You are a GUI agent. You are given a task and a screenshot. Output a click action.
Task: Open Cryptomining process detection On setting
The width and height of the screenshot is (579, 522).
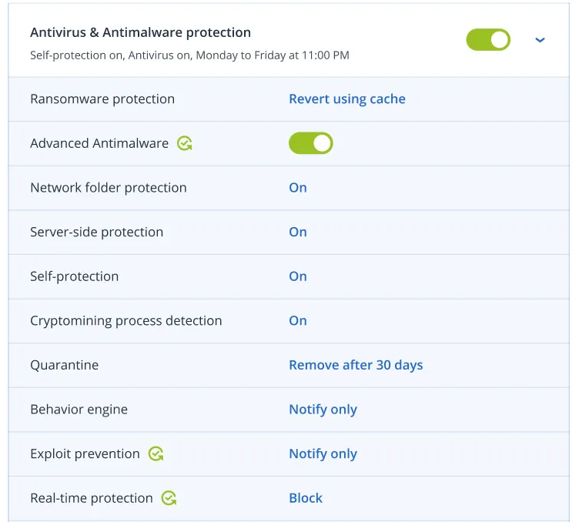pos(298,321)
